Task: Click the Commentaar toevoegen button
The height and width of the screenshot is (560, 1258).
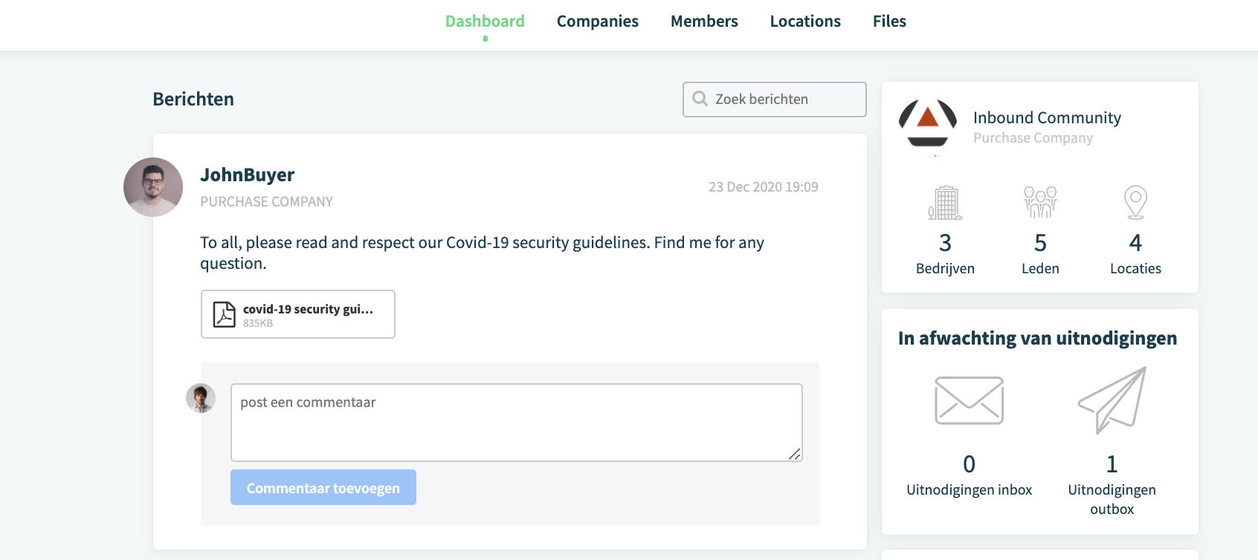Action: pos(323,487)
